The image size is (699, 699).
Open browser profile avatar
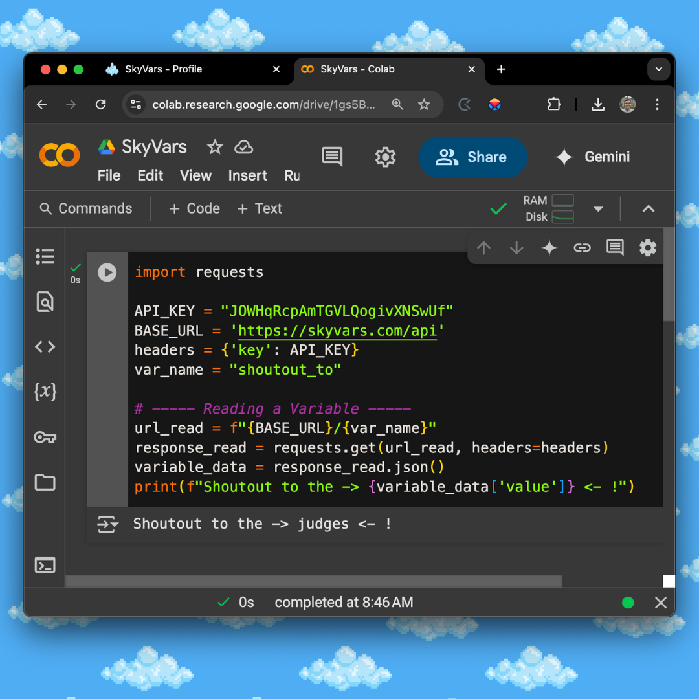pyautogui.click(x=627, y=105)
